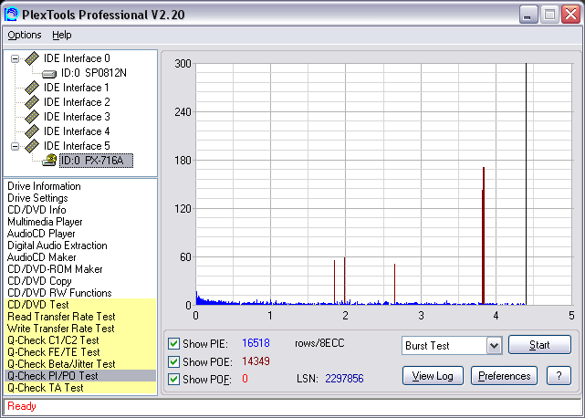The image size is (585, 418).
Task: Open Digital Audio Extraction function
Action: pyautogui.click(x=57, y=246)
